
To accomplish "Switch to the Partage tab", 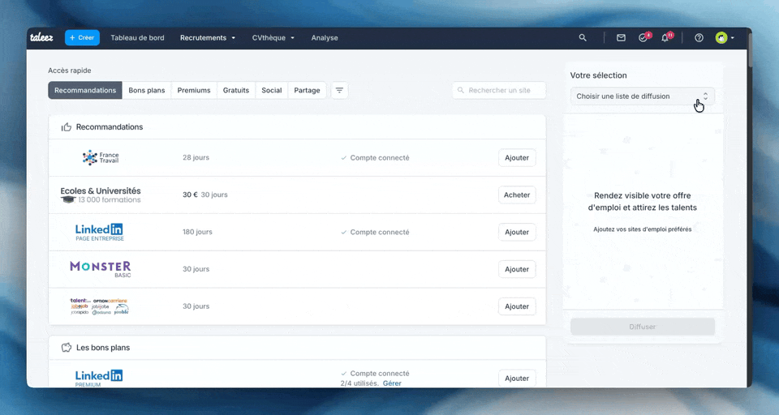I will click(x=307, y=90).
